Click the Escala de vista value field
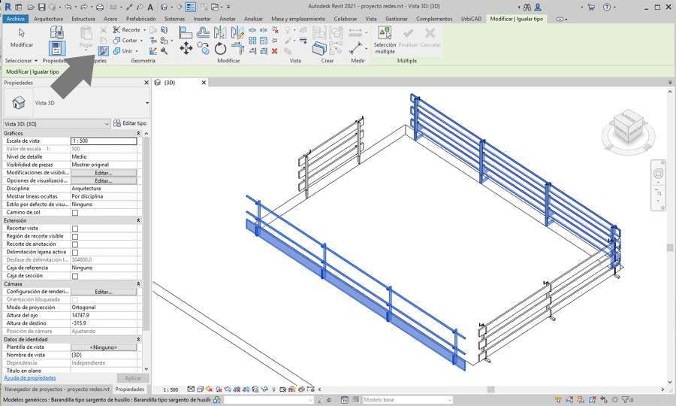This screenshot has width=676, height=406. pos(104,141)
